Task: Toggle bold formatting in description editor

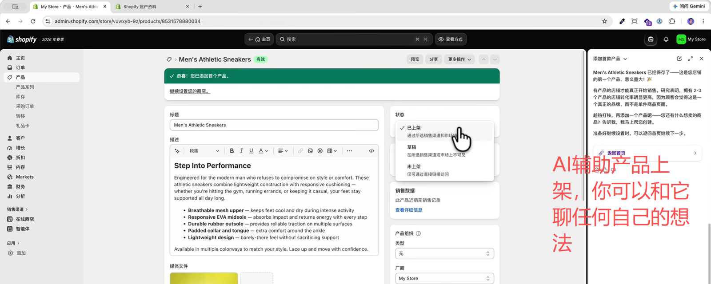Action: 232,151
